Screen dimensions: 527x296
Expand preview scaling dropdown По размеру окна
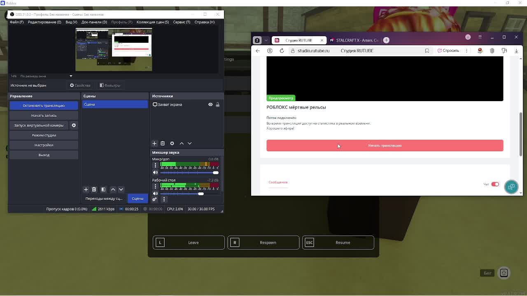tap(71, 76)
